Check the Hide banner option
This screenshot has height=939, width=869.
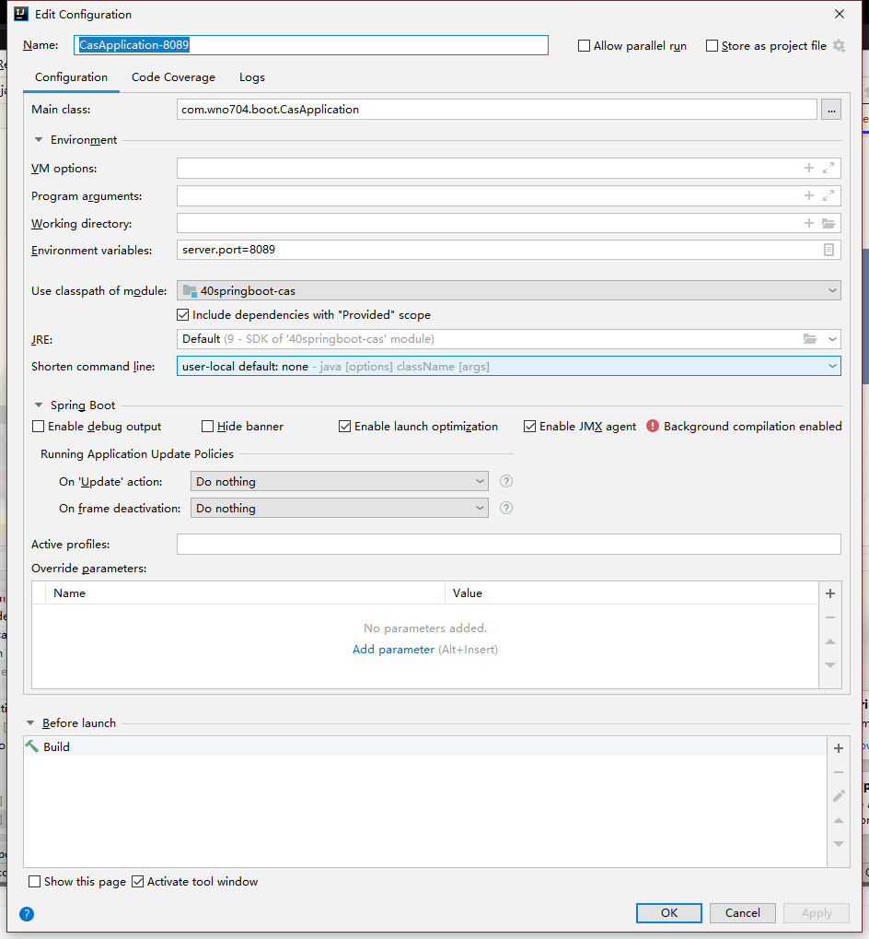208,427
